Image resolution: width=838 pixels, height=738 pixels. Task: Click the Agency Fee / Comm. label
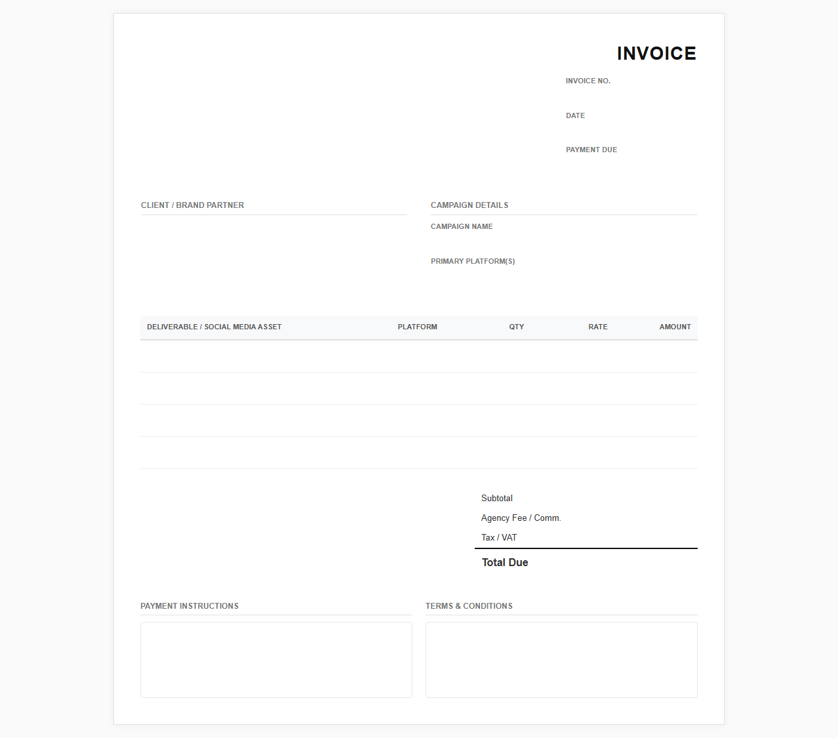tap(521, 518)
